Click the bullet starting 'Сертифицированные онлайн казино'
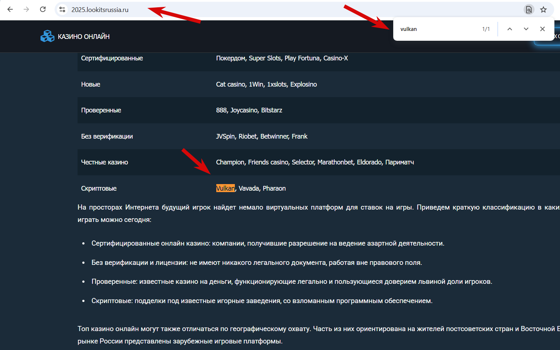Viewport: 560px width, 350px height. pyautogui.click(x=268, y=243)
